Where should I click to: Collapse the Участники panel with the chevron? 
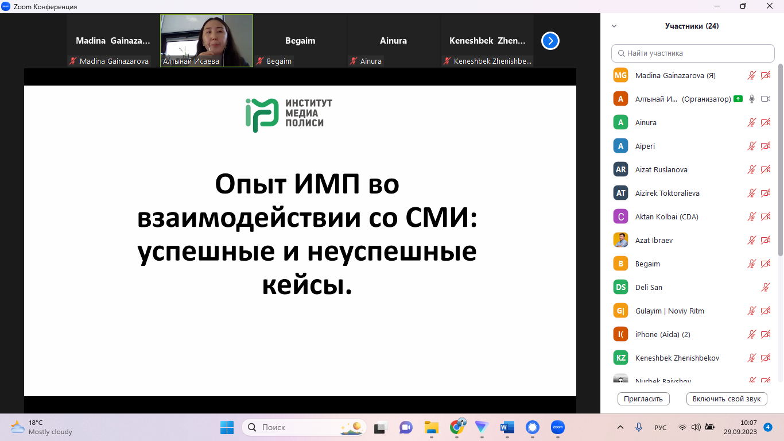[614, 26]
